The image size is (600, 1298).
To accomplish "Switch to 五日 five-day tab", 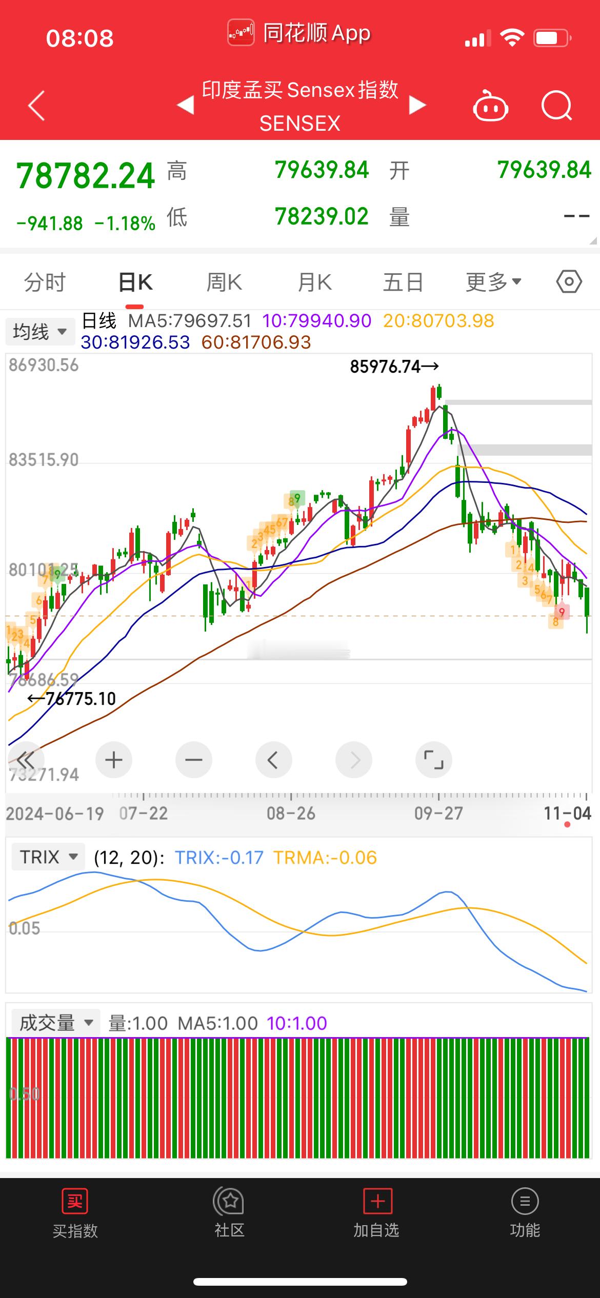I will coord(403,282).
